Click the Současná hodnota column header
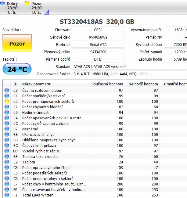The width and height of the screenshot is (187, 198). coord(106,84)
